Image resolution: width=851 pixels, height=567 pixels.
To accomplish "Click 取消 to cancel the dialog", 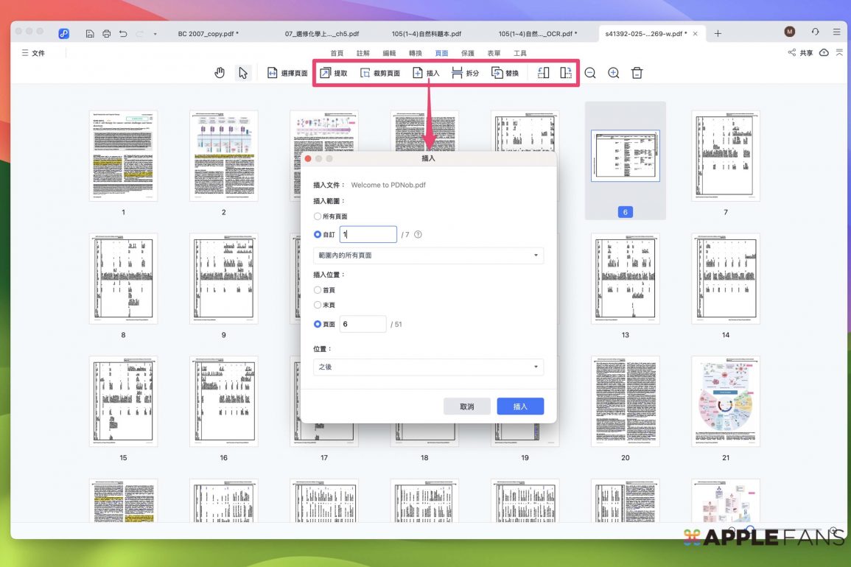I will tap(466, 406).
